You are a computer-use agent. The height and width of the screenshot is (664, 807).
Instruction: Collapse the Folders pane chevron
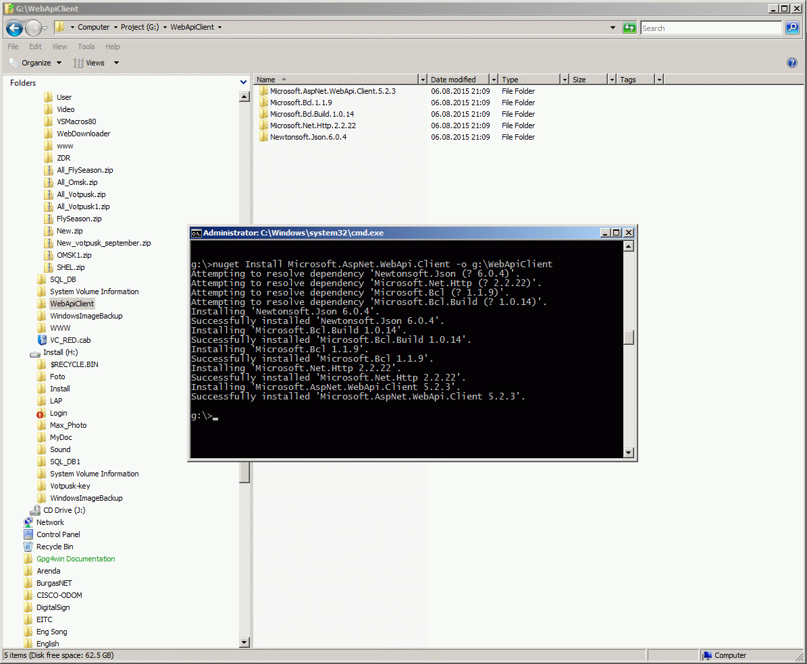[243, 82]
